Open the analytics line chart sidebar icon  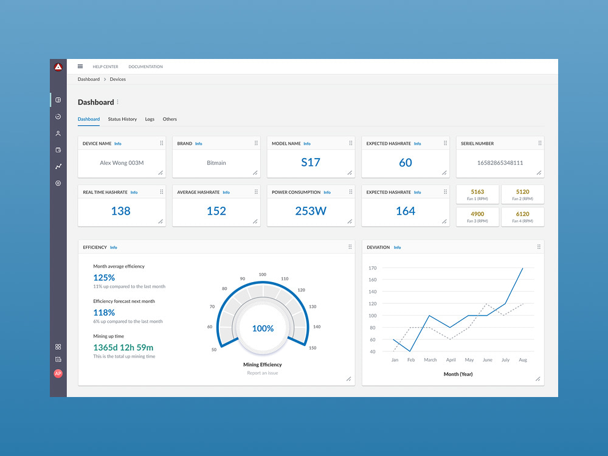coord(58,167)
